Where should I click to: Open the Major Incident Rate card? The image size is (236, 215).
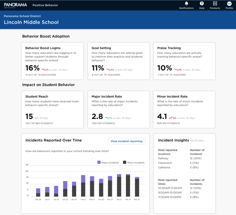(x=119, y=110)
